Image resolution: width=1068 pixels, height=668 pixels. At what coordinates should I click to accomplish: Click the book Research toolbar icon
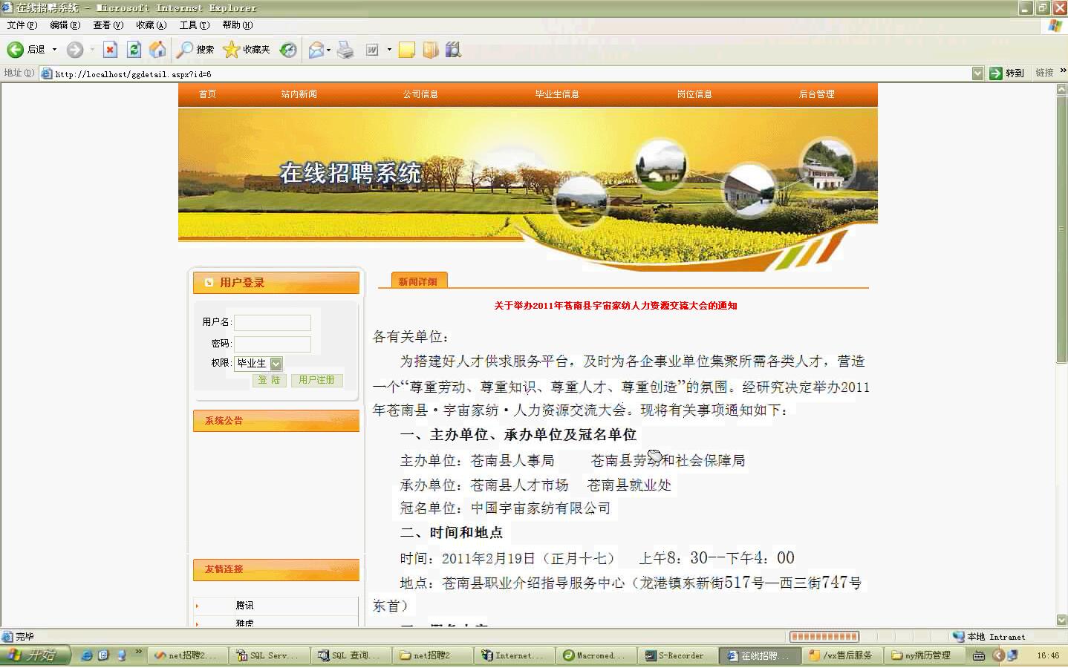431,50
